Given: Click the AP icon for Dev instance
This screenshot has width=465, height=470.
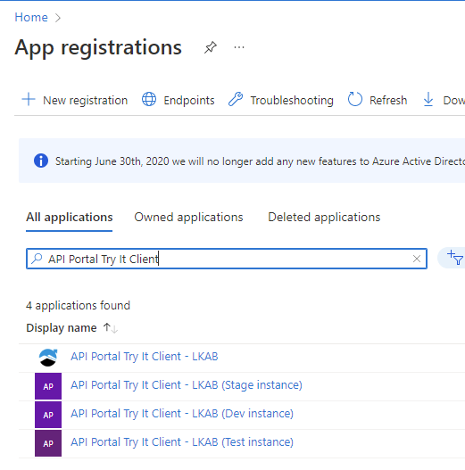Looking at the screenshot, I should coord(48,415).
